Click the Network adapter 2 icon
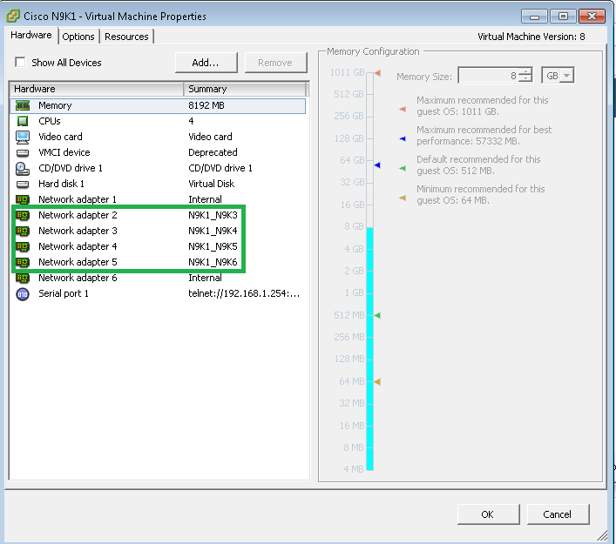The width and height of the screenshot is (616, 544). click(23, 216)
